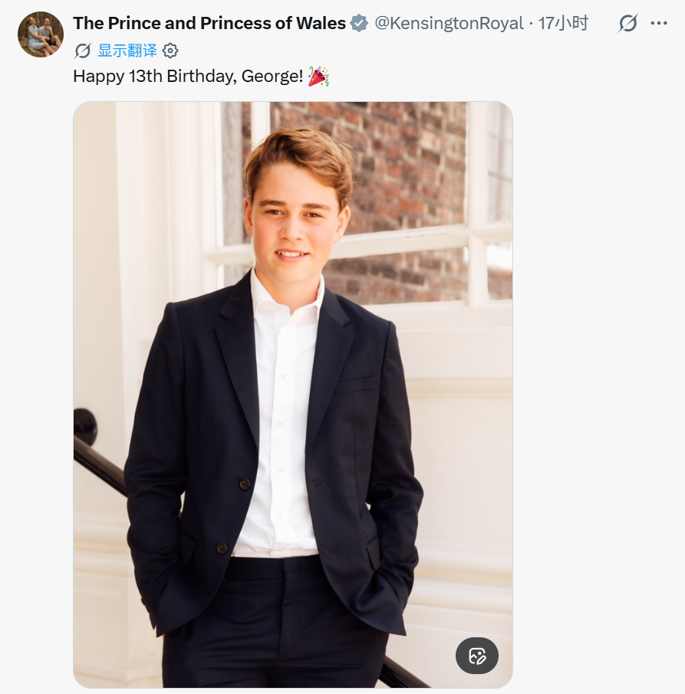Click the Happy 13th Birthday, George! text
The width and height of the screenshot is (685, 694).
(x=188, y=76)
